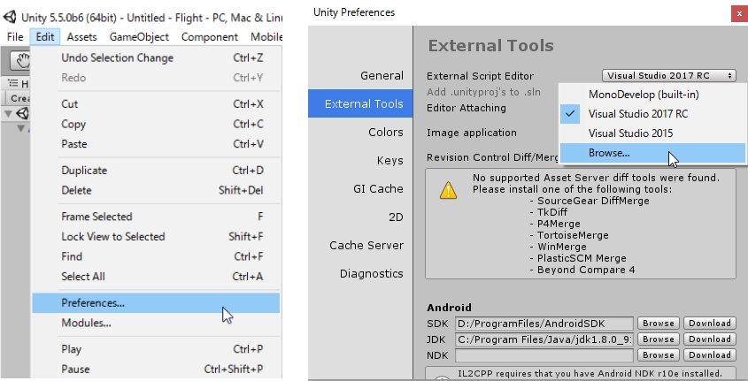The width and height of the screenshot is (748, 381).
Task: Select External Tools preferences tab
Action: click(x=360, y=103)
